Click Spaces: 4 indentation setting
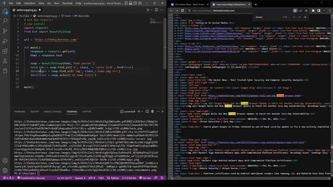Screen dimensions: 333x187 click(x=80, y=178)
